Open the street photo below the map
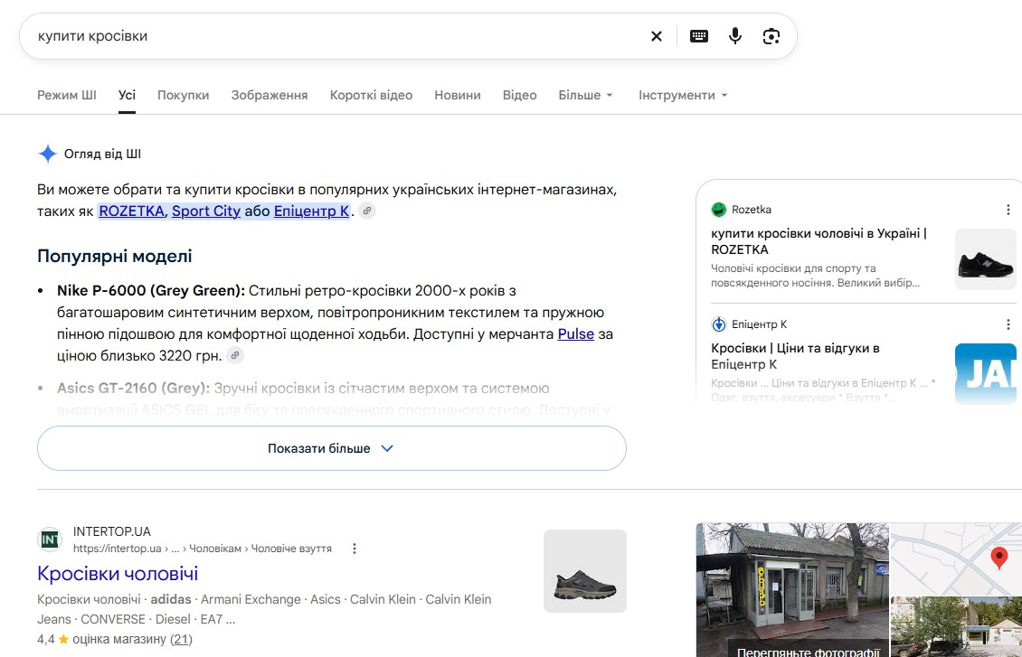 point(956,626)
